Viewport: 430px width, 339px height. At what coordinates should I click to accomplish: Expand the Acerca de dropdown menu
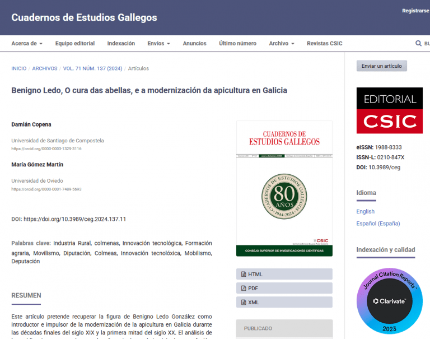[x=27, y=44]
